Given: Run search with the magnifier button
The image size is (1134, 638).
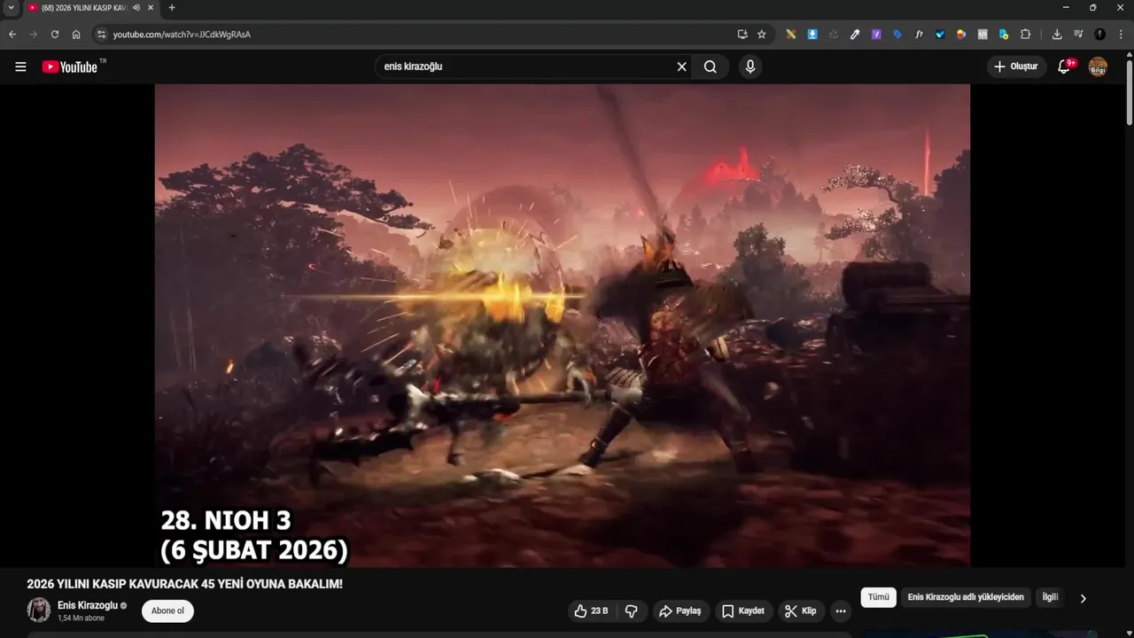Looking at the screenshot, I should (x=711, y=66).
